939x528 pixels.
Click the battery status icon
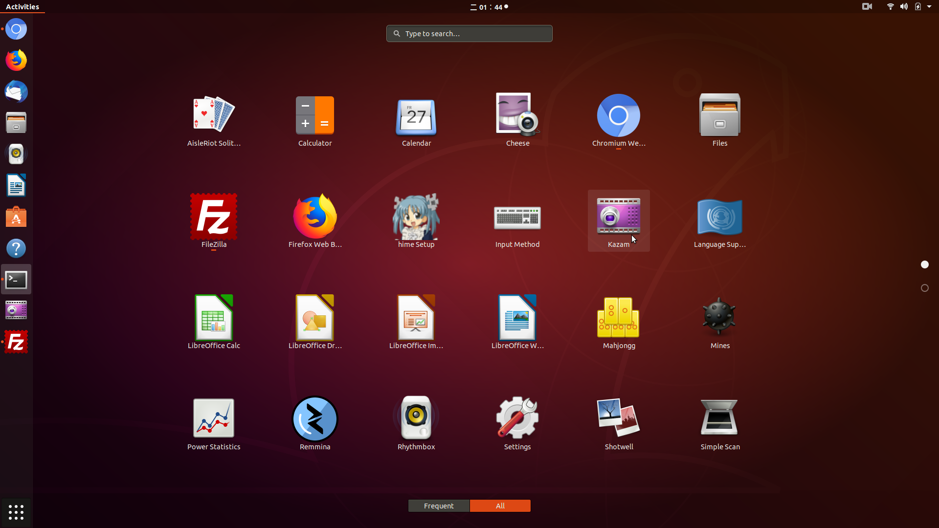(x=918, y=7)
